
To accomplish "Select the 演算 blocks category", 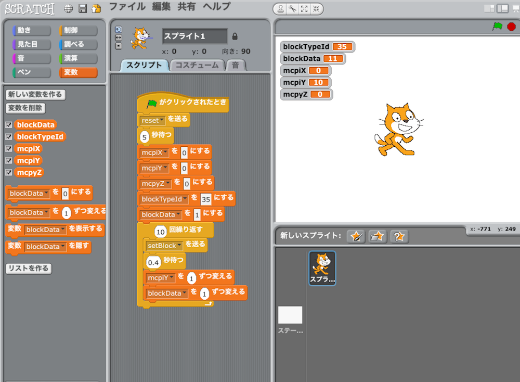I will point(79,58).
